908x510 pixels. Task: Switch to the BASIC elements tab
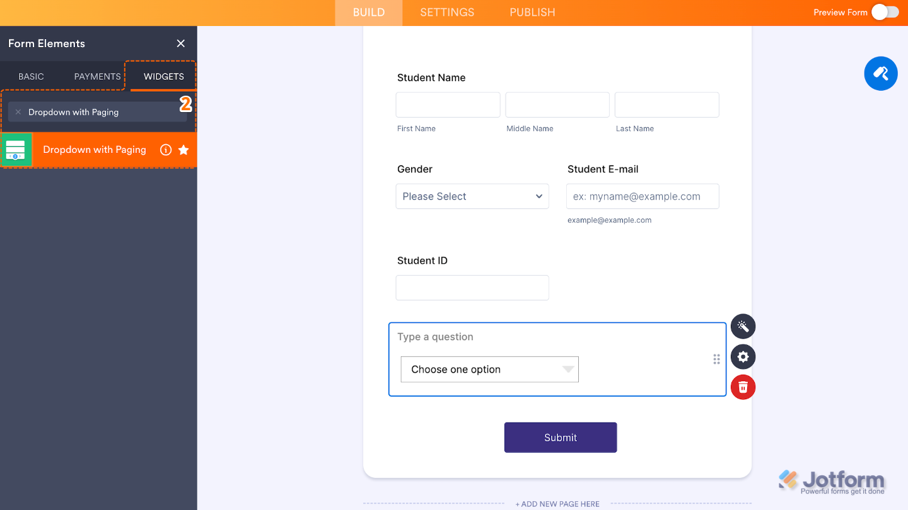[31, 76]
